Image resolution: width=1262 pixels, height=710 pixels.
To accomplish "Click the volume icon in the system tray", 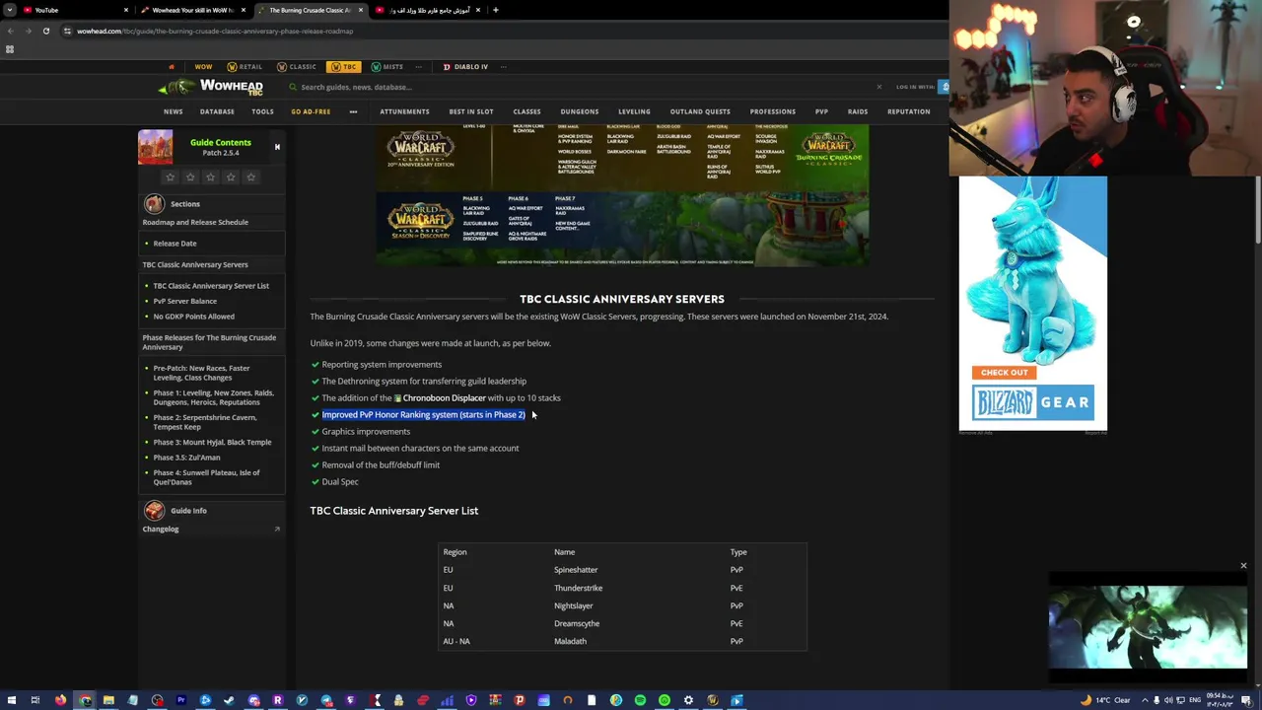I will tap(1169, 700).
